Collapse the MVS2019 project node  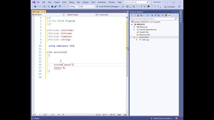(132, 24)
